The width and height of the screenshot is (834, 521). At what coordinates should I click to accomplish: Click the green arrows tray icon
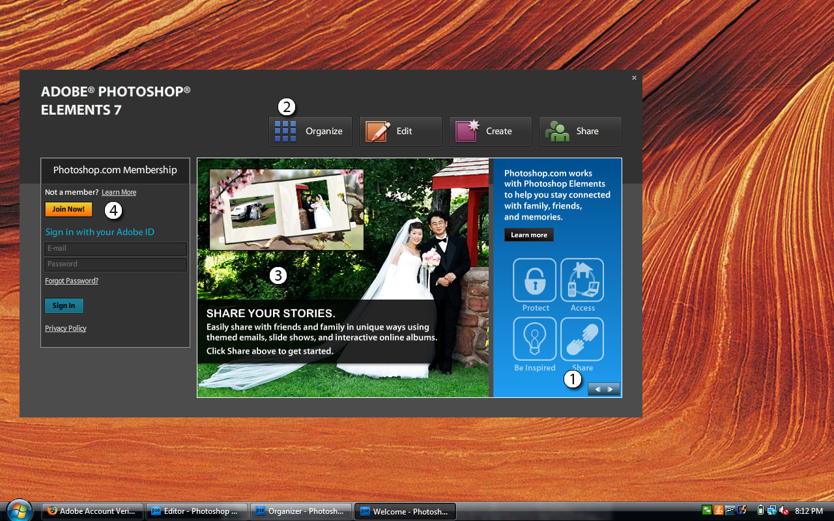[x=707, y=510]
